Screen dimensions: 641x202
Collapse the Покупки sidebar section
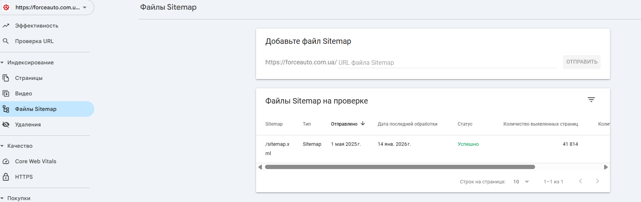pyautogui.click(x=2, y=198)
